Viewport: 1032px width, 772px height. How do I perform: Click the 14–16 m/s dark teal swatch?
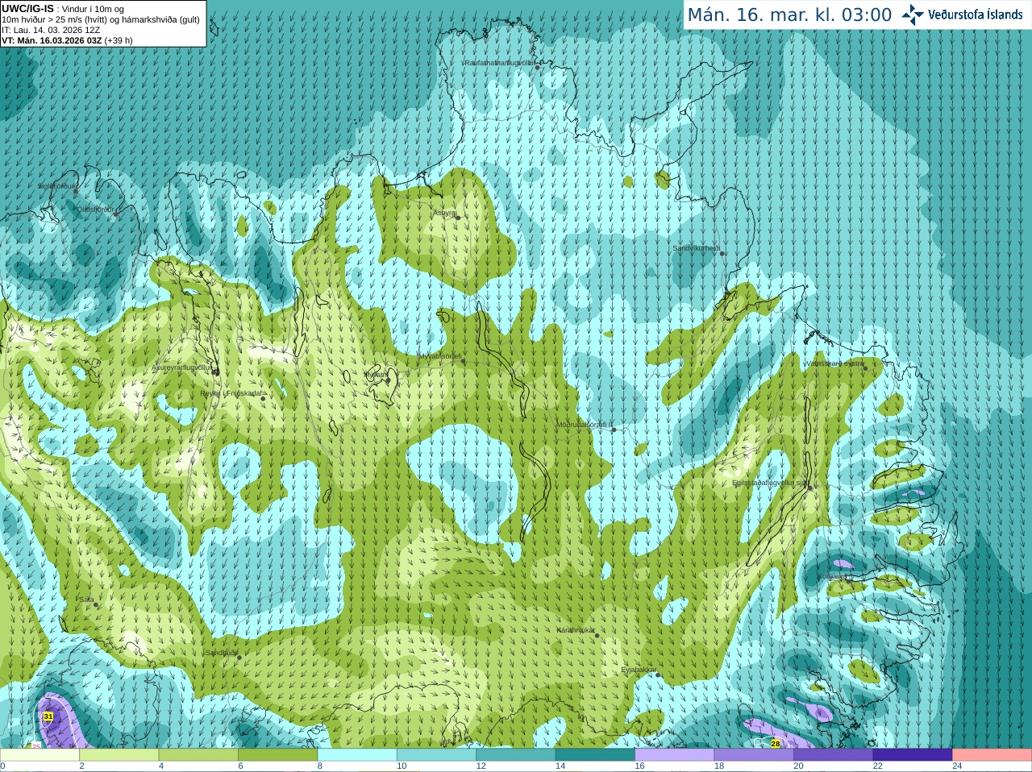click(x=595, y=755)
